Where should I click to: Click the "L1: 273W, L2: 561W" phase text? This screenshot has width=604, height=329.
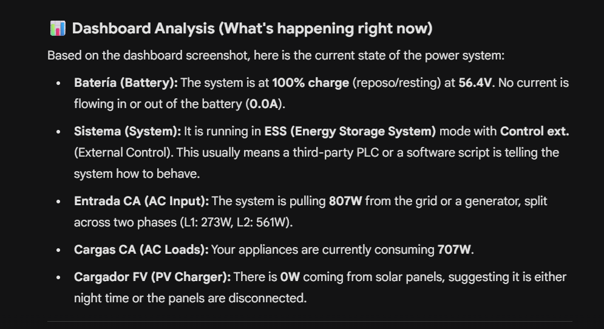coord(236,222)
